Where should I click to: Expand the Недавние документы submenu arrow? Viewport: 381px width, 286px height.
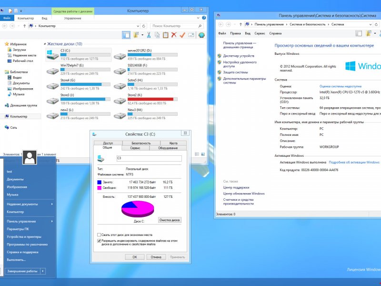click(52, 204)
